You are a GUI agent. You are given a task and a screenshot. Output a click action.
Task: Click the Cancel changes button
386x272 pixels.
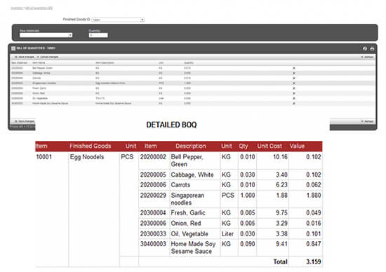48,57
